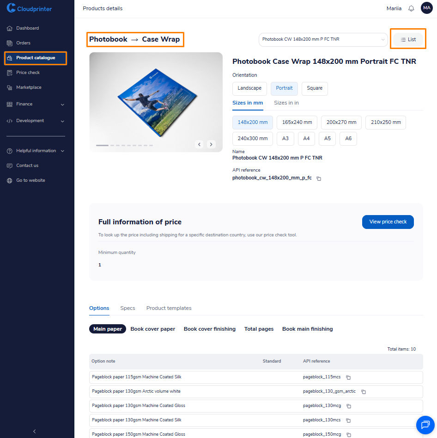Open the live chat bubble
The height and width of the screenshot is (438, 437).
coord(425,425)
